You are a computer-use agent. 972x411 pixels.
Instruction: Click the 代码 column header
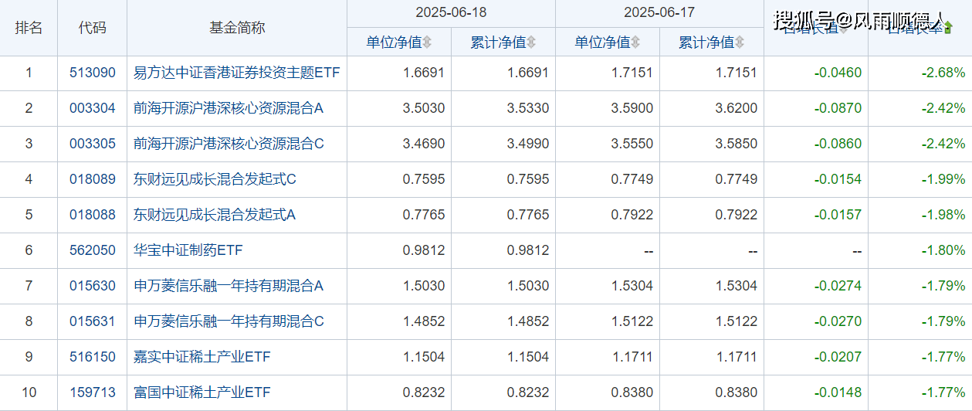(x=93, y=28)
